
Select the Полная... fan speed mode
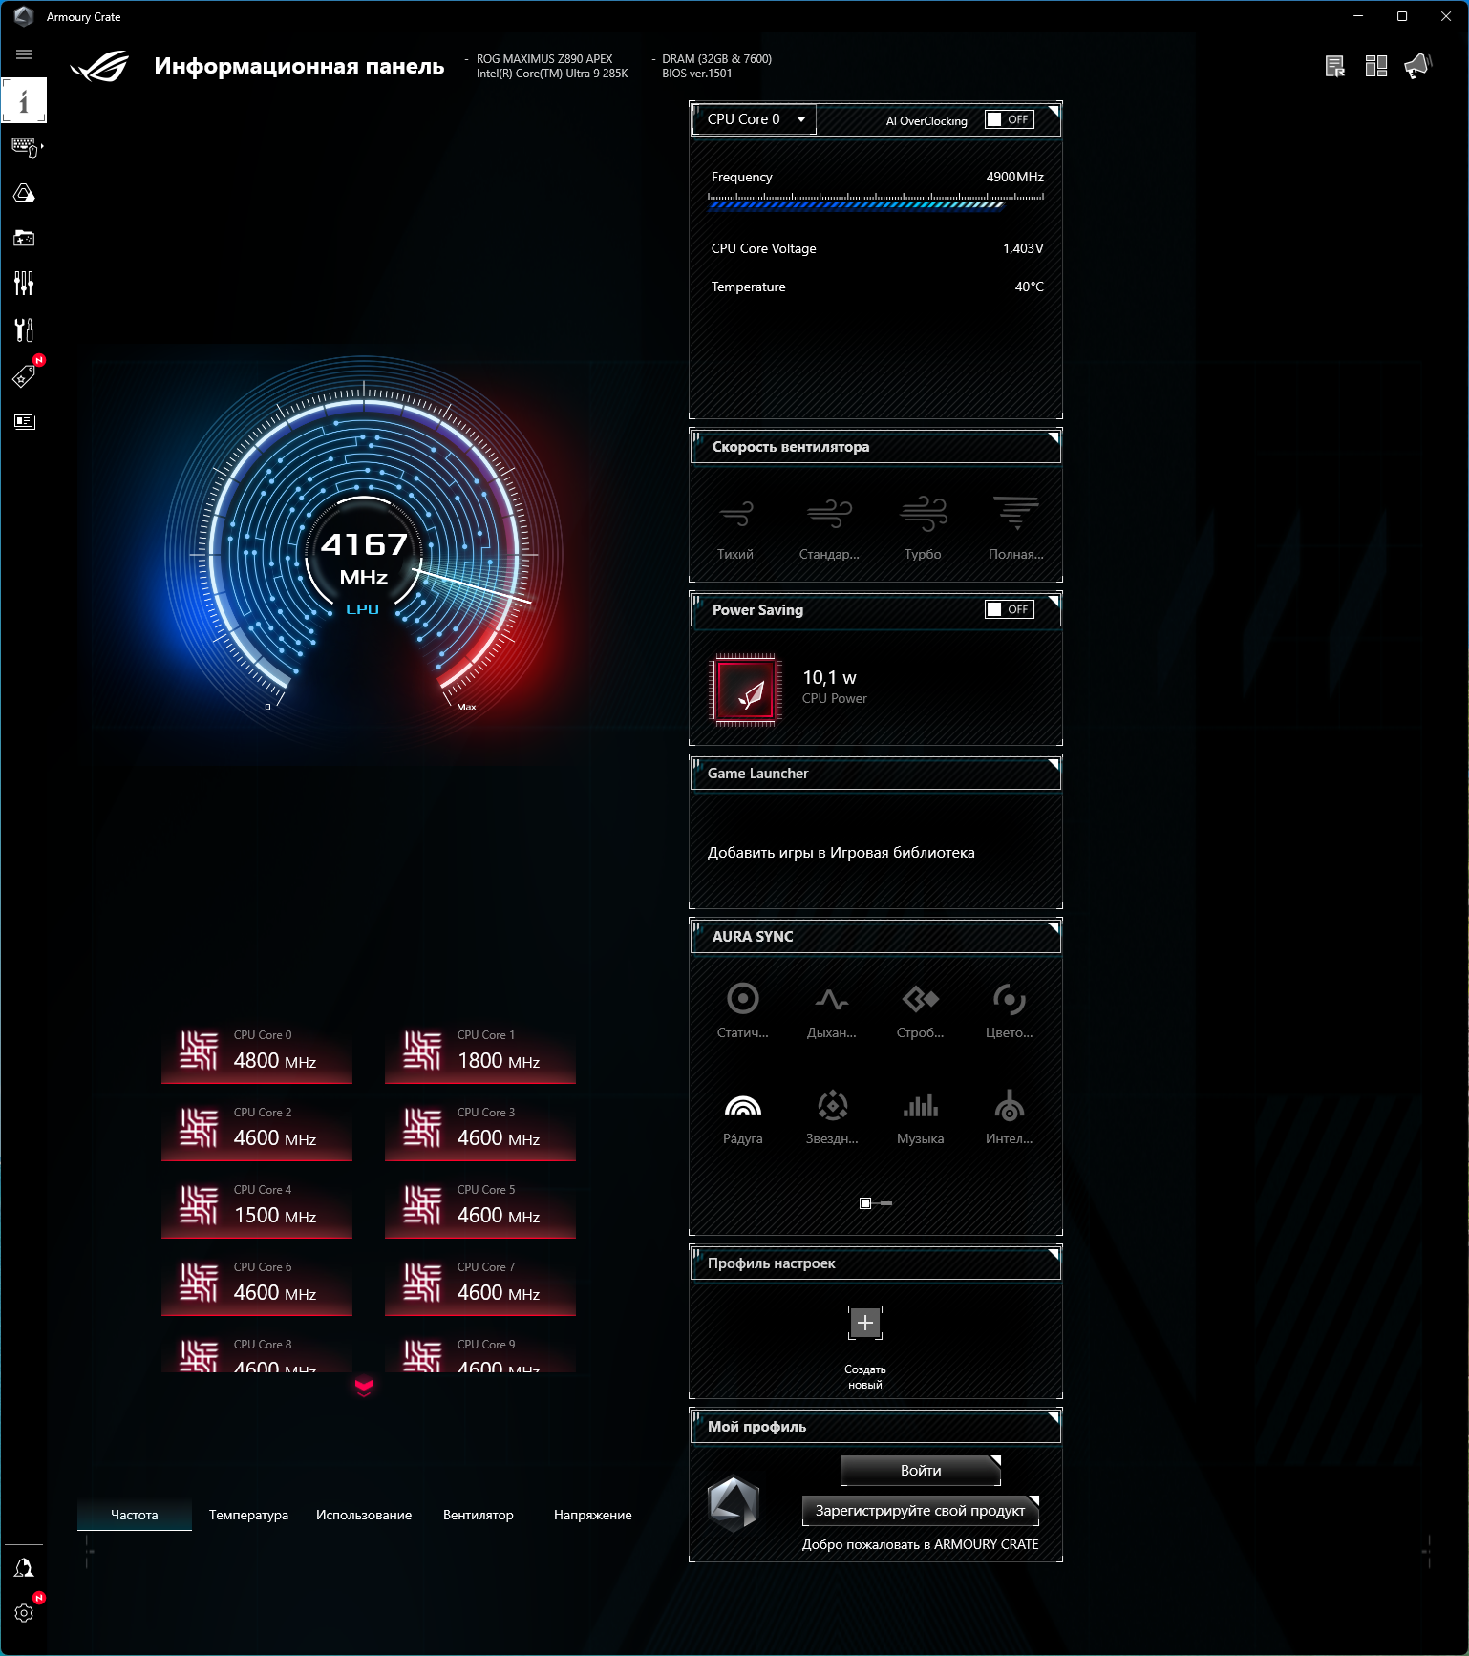[x=1015, y=528]
